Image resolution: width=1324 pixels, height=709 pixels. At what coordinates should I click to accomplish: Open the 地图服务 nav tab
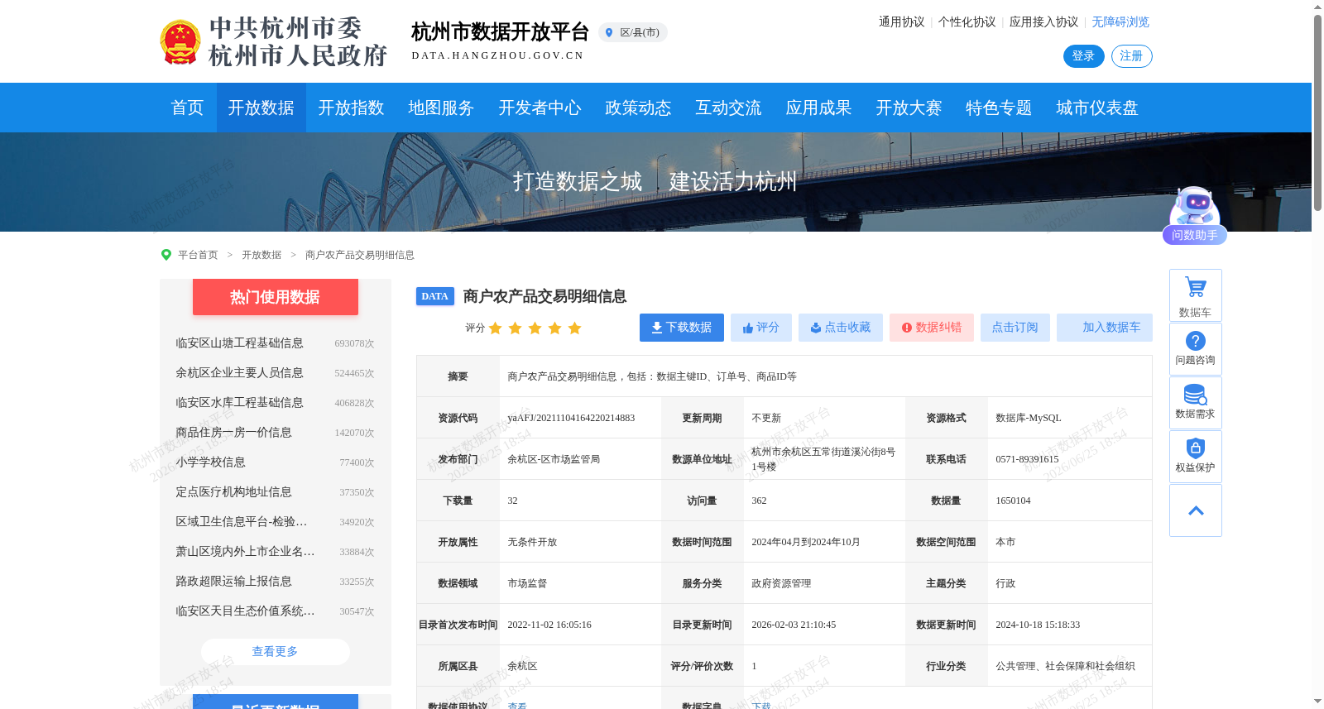click(442, 108)
